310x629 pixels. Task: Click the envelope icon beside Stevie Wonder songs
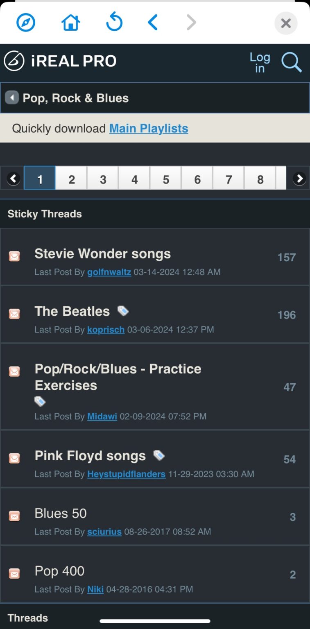pyautogui.click(x=14, y=256)
